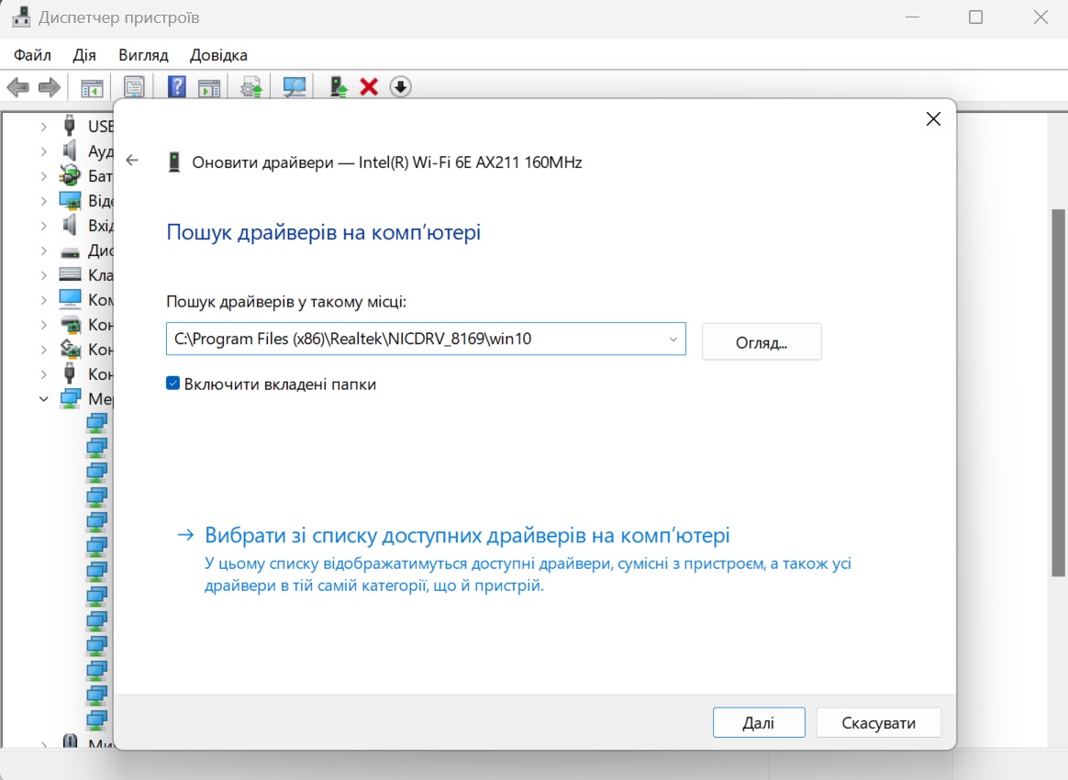Expand the USB tree node

tap(43, 126)
